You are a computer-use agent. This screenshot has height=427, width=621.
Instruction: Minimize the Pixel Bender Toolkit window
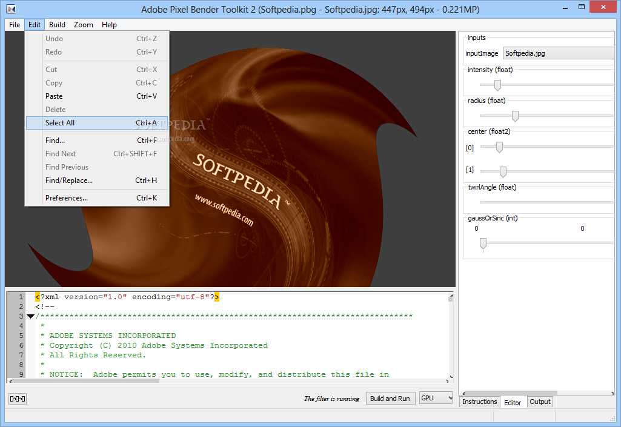point(565,7)
